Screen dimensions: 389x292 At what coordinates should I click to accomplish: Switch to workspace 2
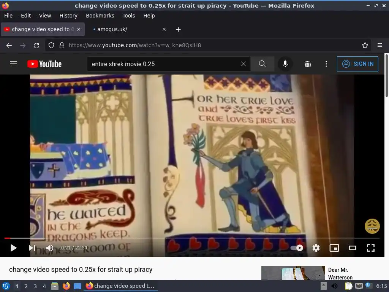click(26, 286)
